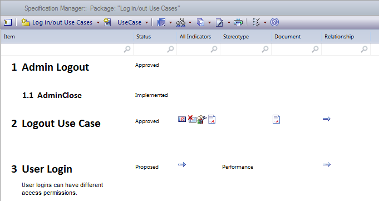
Task: Click the requirement indicator for Logout Use Case
Action: point(182,119)
